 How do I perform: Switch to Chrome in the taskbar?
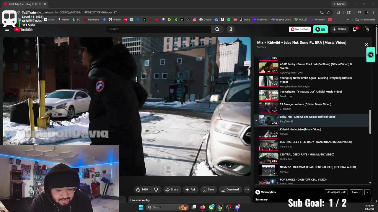[x=220, y=207]
